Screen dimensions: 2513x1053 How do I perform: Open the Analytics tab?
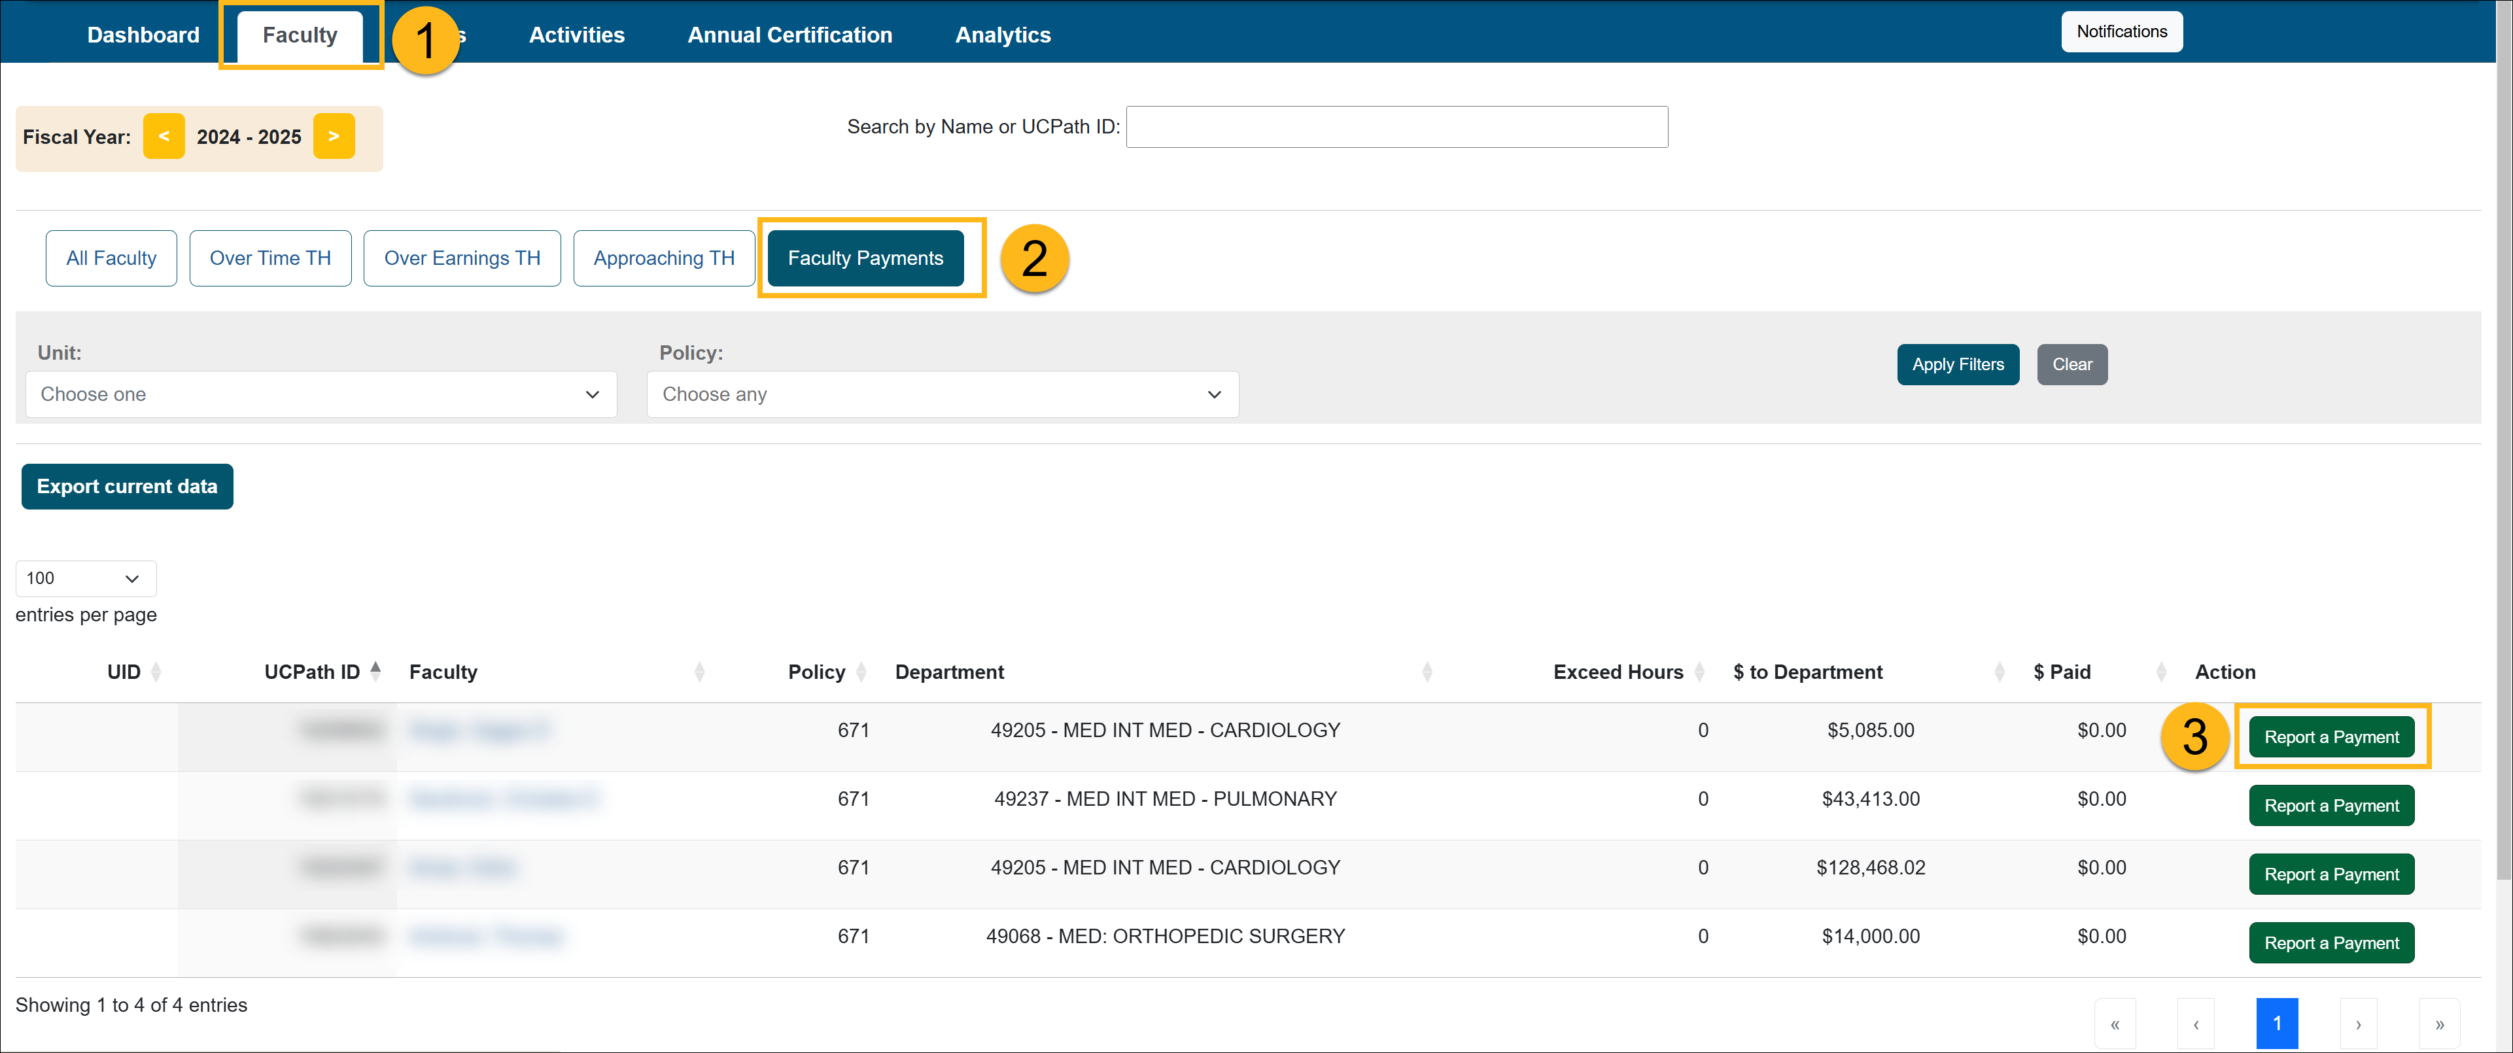click(1003, 35)
